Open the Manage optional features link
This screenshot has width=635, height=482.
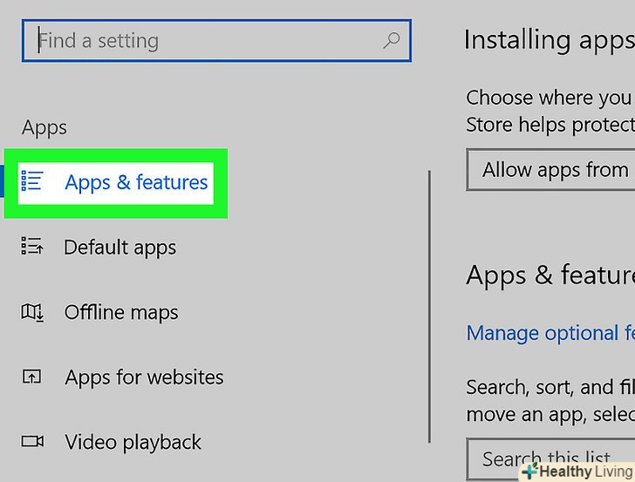(550, 333)
